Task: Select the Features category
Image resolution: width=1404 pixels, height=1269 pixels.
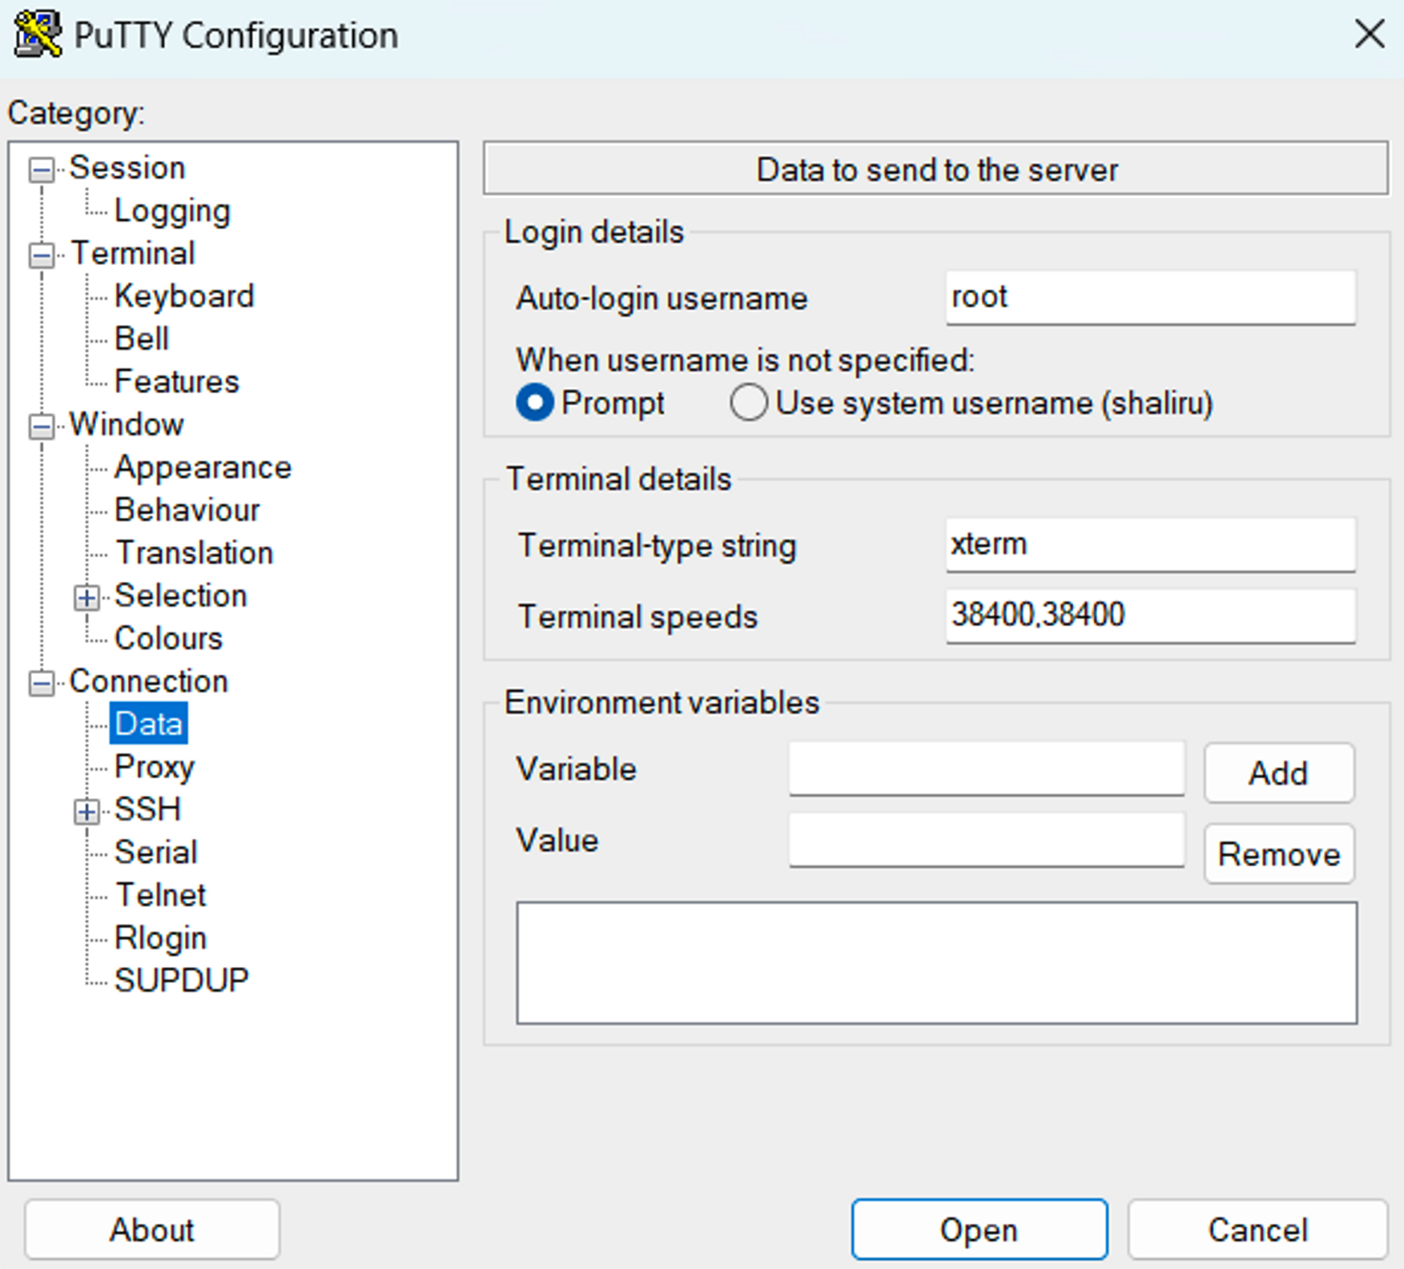Action: click(177, 381)
